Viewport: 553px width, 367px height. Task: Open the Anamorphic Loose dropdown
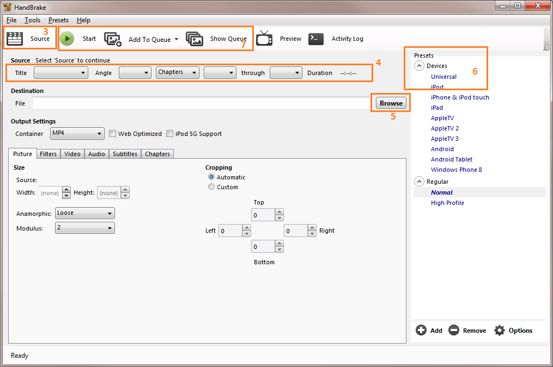point(84,213)
